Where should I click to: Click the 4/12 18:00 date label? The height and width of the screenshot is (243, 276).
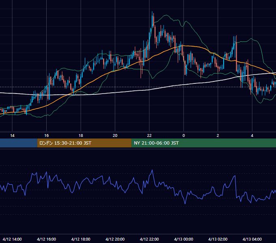point(81,239)
